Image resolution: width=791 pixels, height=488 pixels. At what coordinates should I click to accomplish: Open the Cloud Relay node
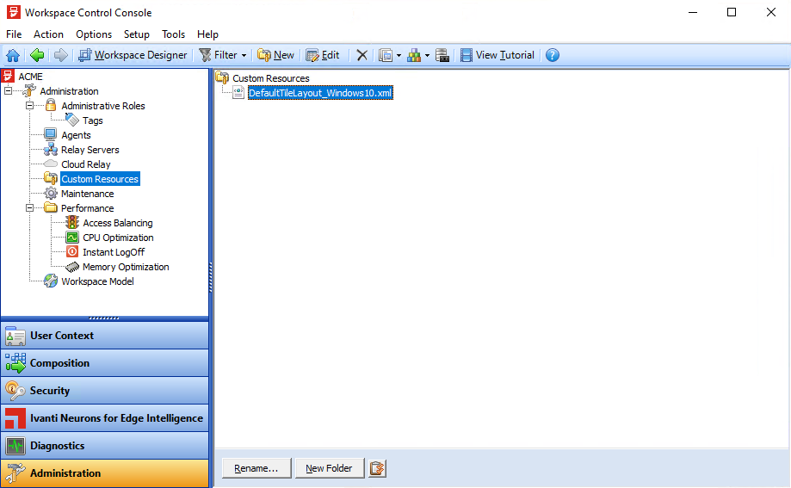(x=86, y=164)
